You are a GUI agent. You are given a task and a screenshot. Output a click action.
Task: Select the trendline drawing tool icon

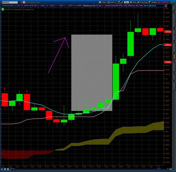click(x=11, y=169)
